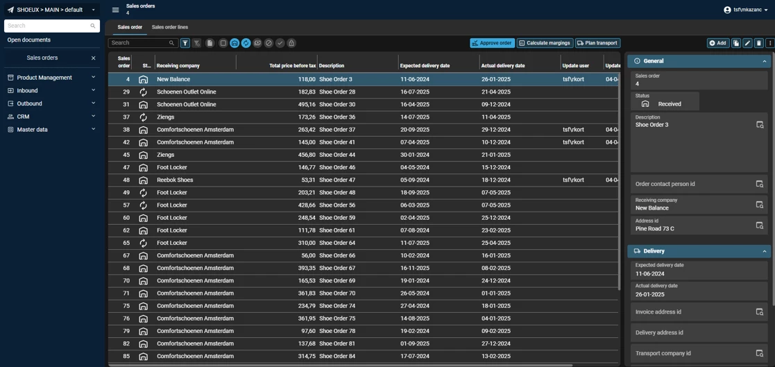775x367 pixels.
Task: Click the copy record icon
Action: [736, 43]
